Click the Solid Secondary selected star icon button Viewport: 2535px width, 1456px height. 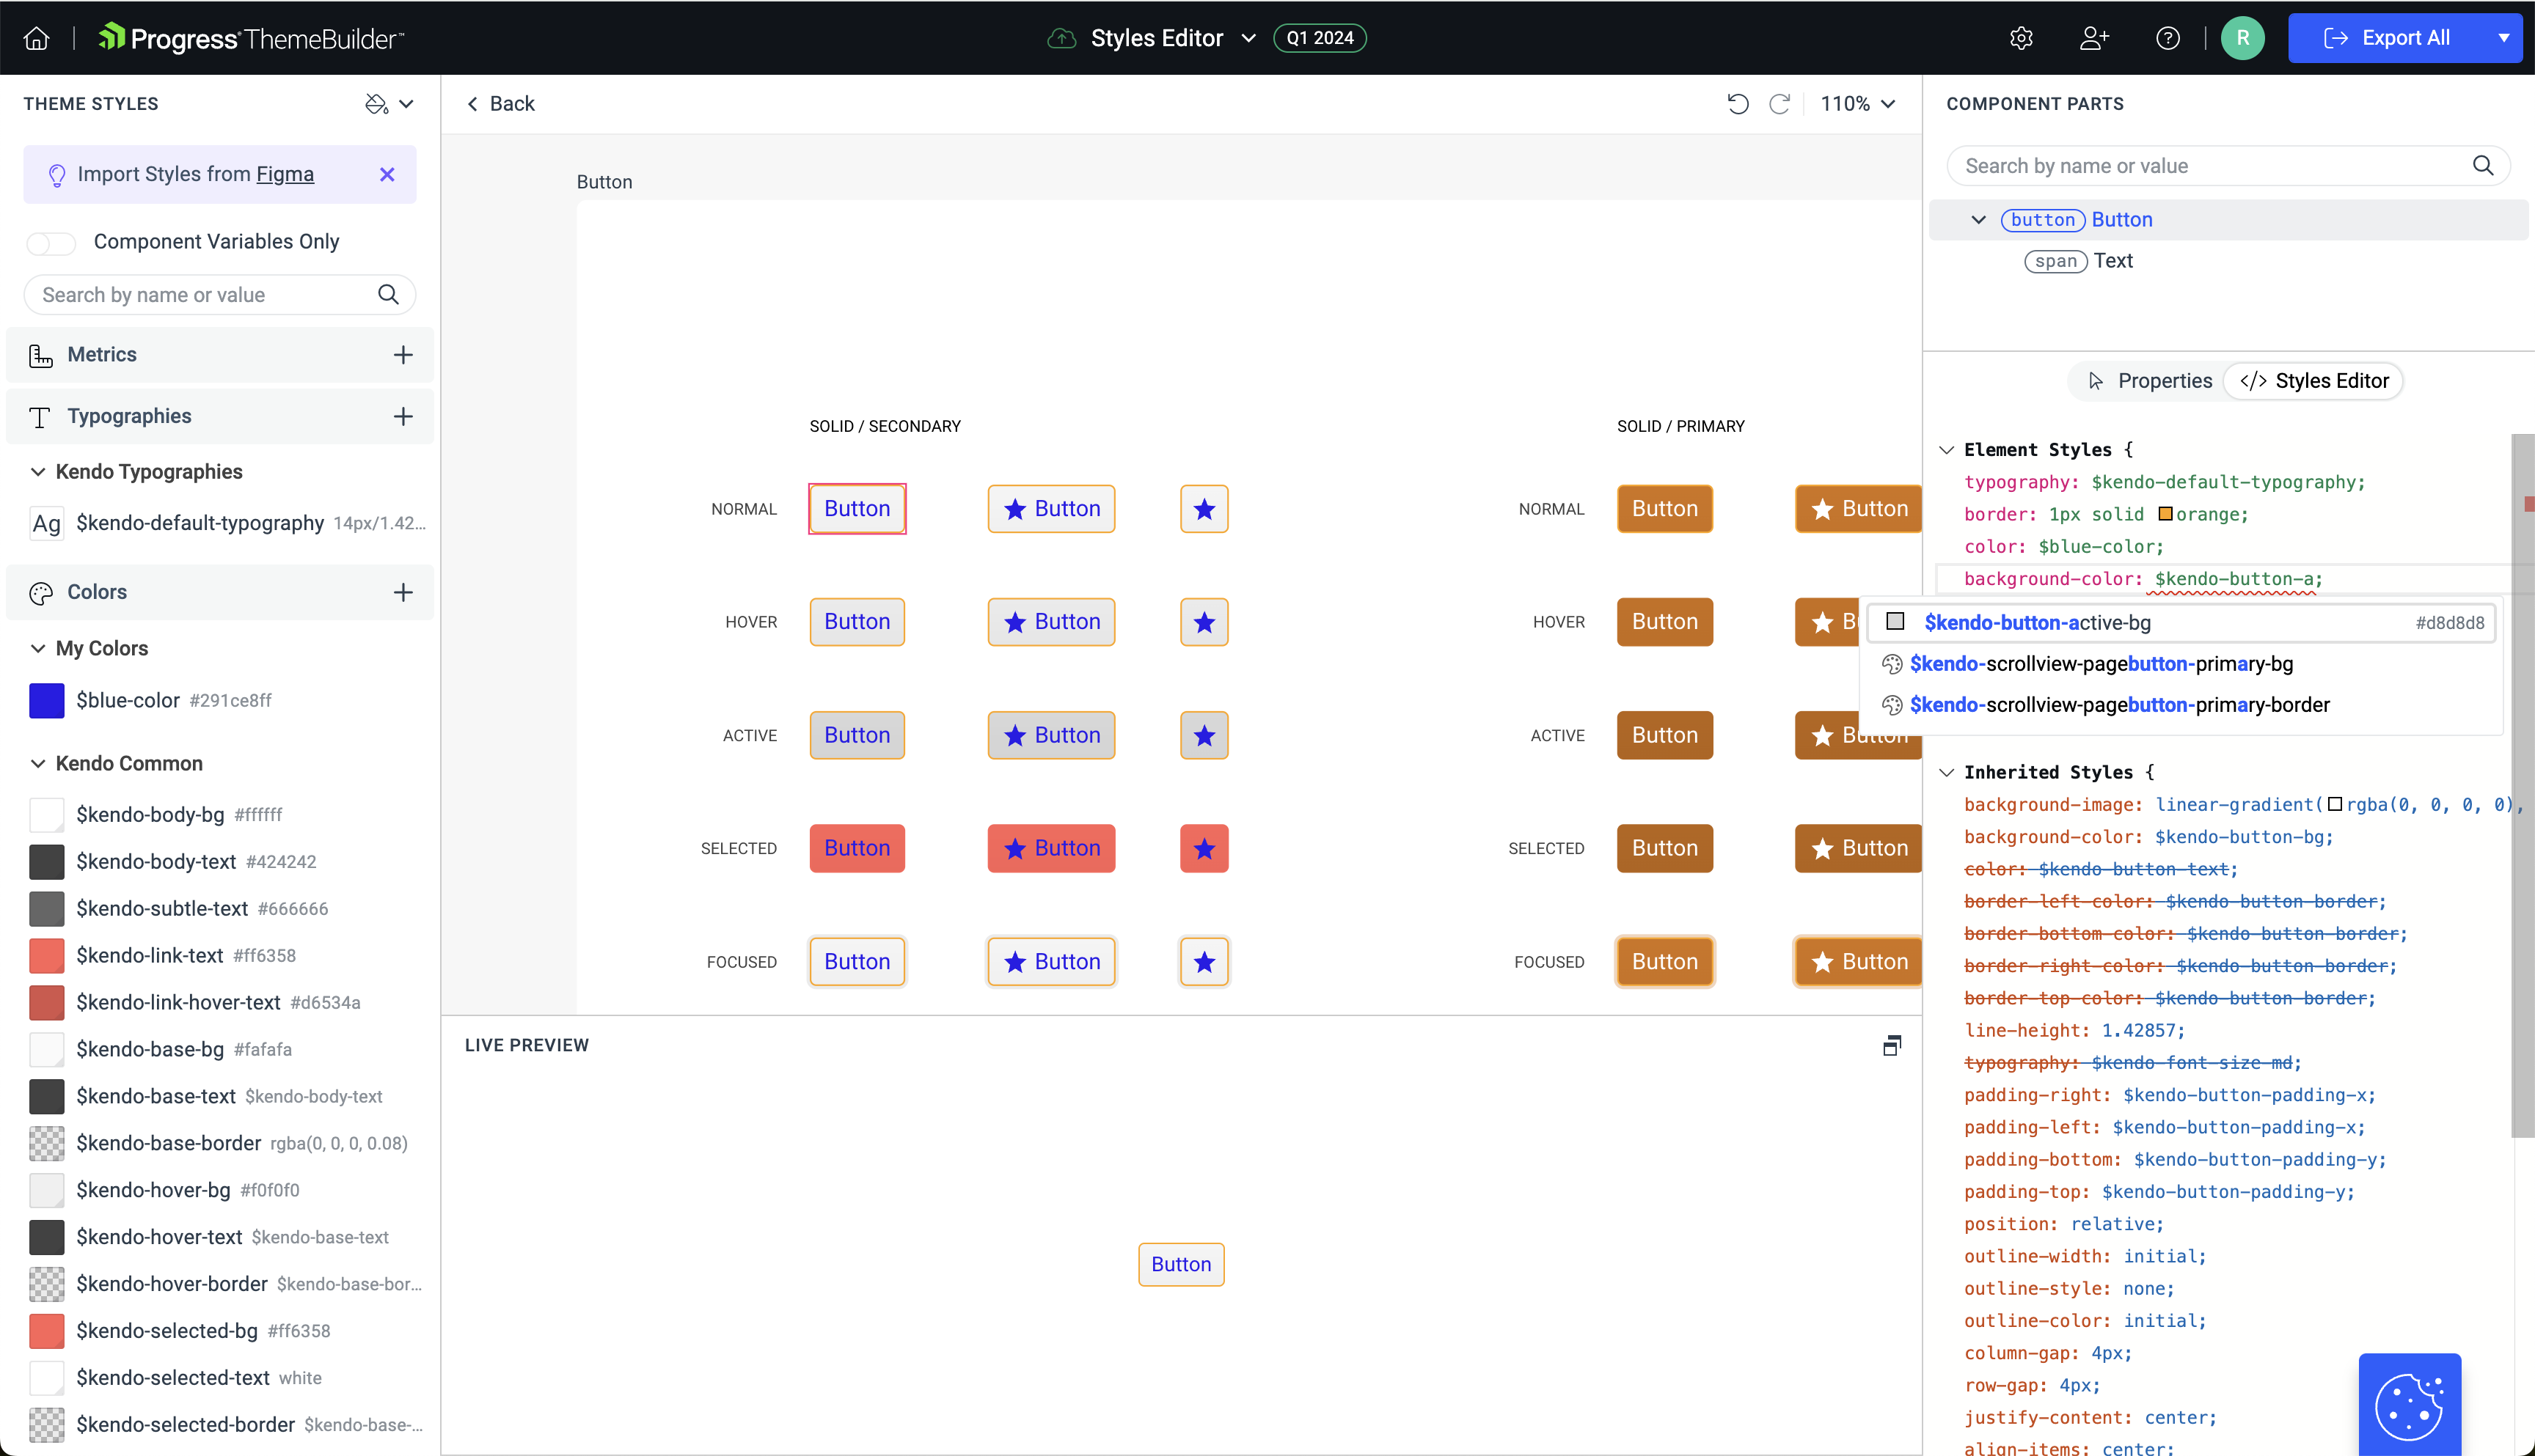(x=1204, y=848)
